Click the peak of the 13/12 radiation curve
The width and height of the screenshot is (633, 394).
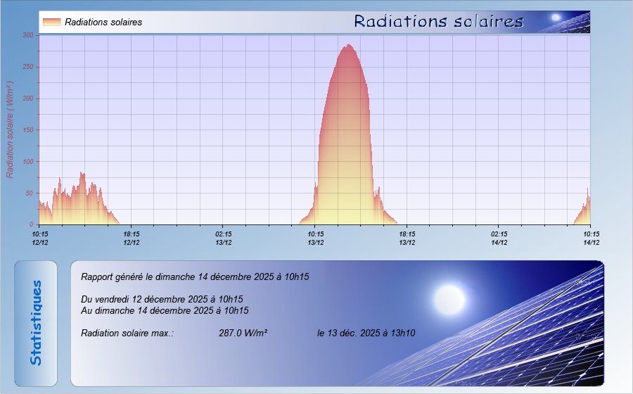(347, 46)
